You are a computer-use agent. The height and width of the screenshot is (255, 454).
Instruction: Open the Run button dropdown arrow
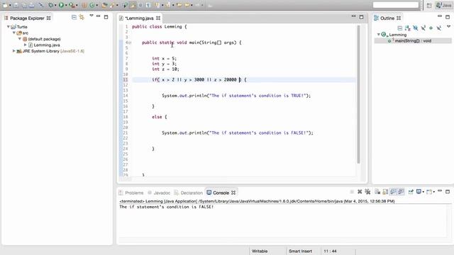tap(66, 5)
